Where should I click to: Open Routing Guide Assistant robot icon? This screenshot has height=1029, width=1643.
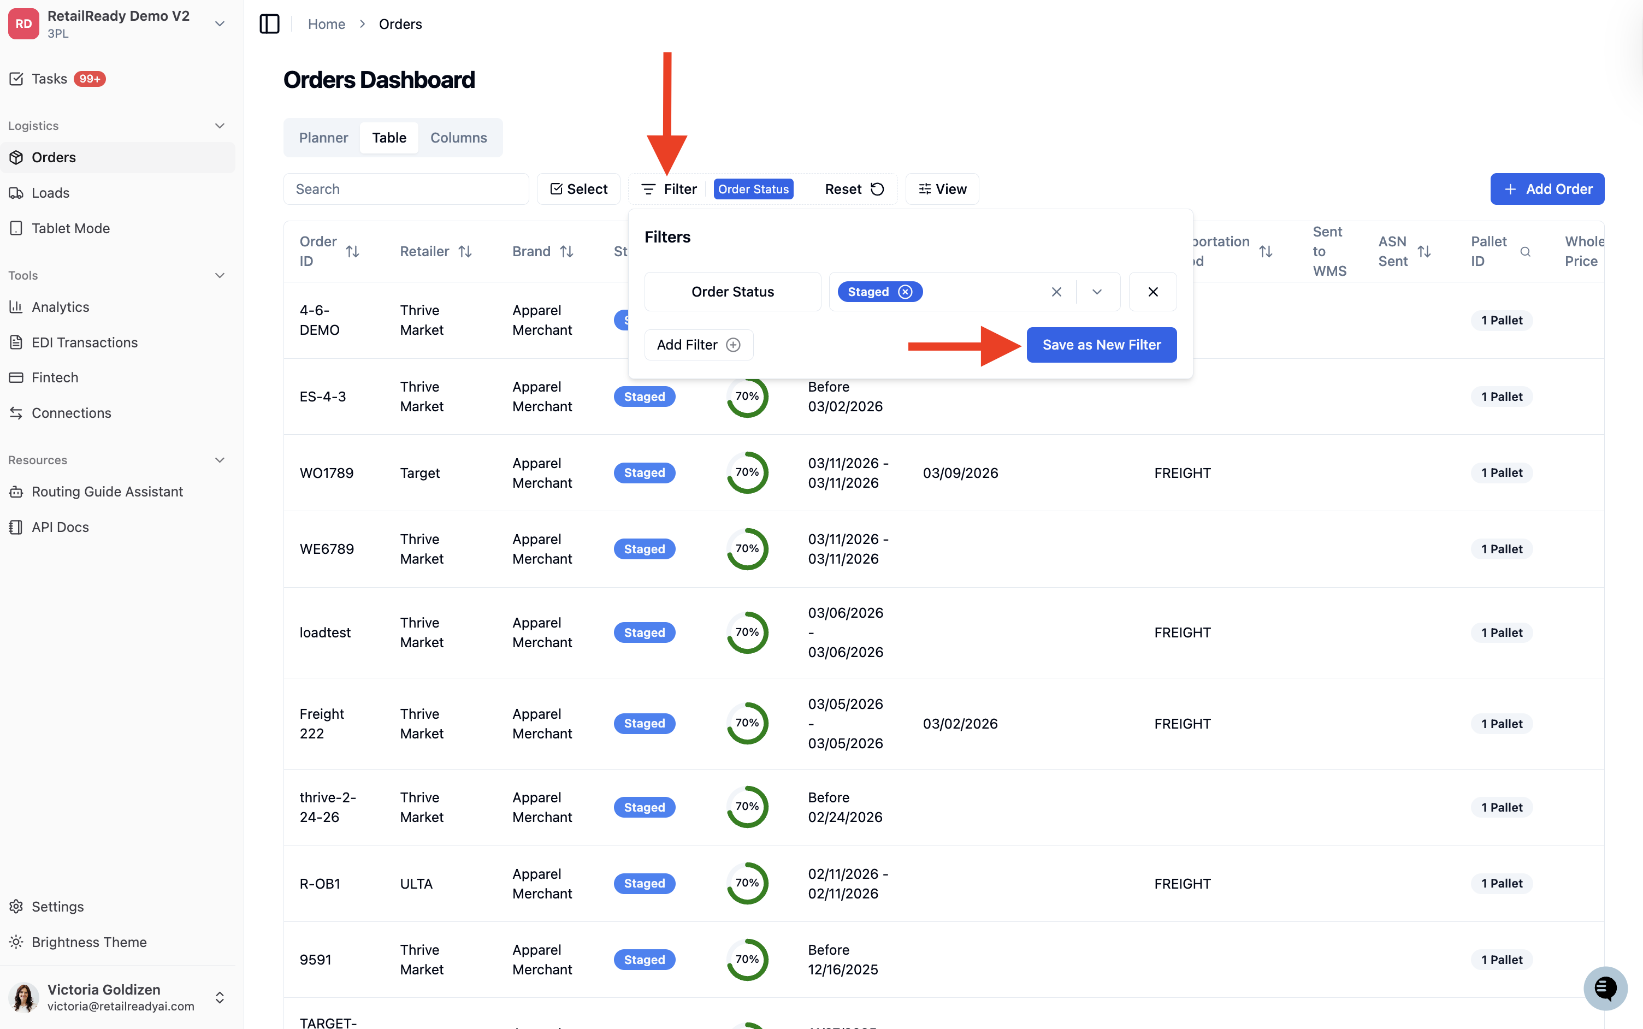[16, 492]
